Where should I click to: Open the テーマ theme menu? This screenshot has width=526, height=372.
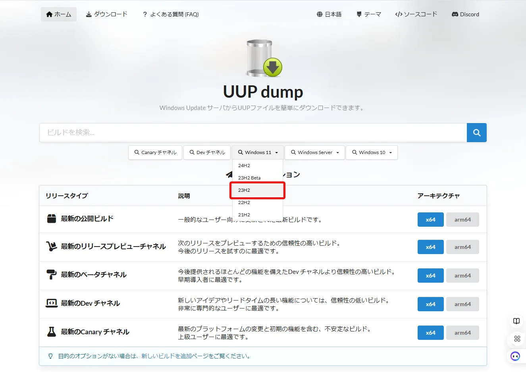[369, 14]
